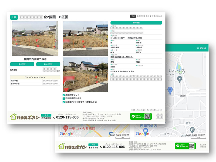
Task: Click the 二本木 label on the map
Action: tap(181, 96)
